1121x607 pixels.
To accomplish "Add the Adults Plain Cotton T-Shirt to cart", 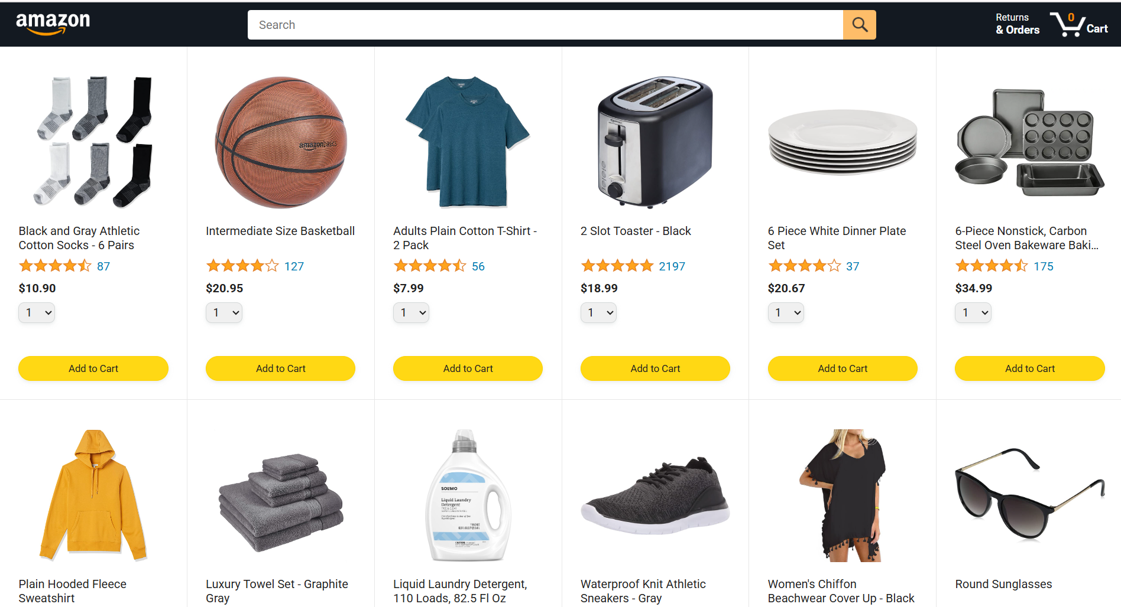I will point(468,368).
